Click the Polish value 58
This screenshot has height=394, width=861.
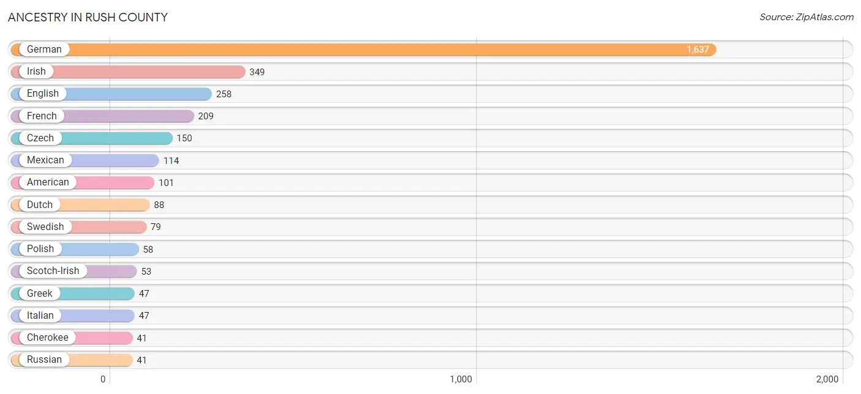[148, 250]
